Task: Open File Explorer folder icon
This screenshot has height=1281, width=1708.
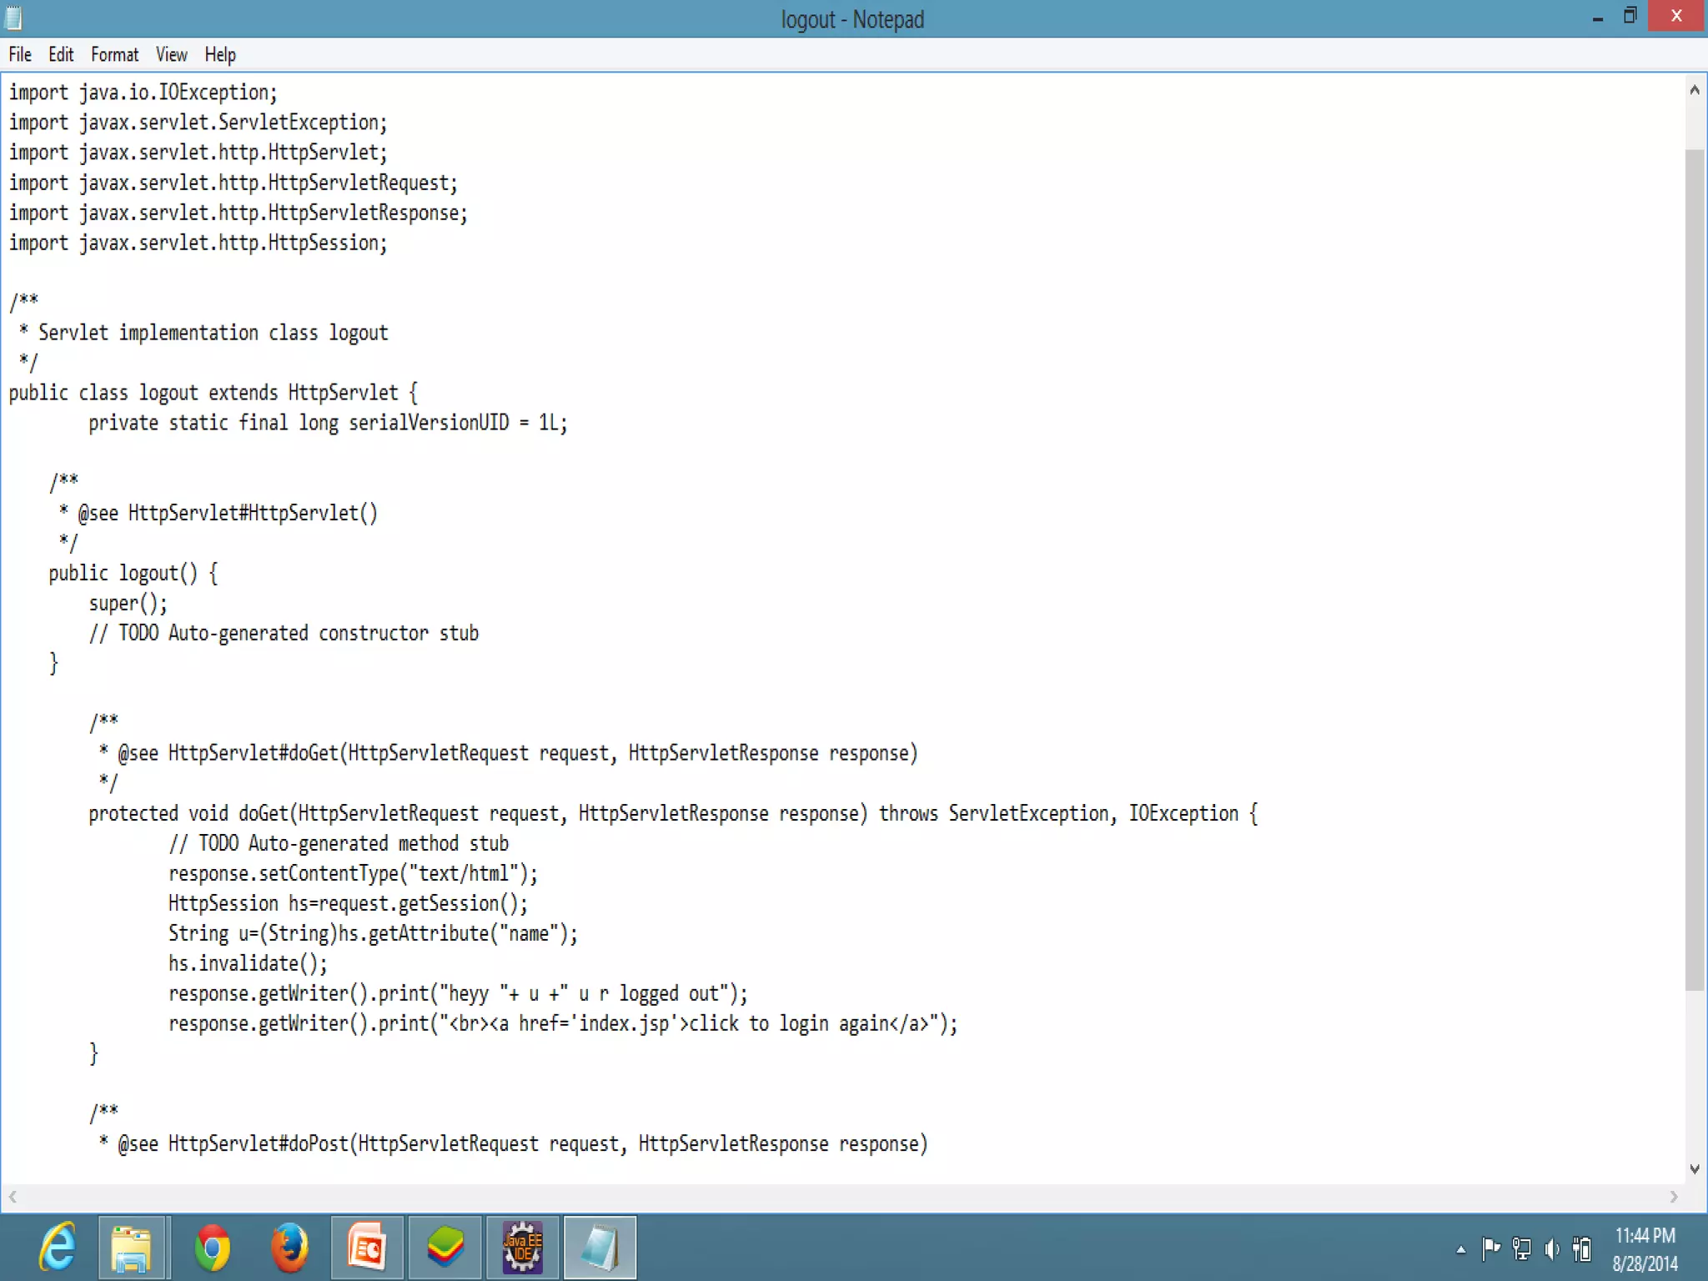Action: pos(132,1248)
